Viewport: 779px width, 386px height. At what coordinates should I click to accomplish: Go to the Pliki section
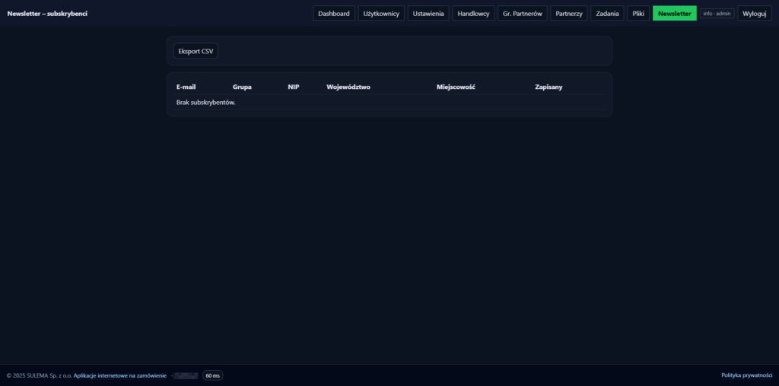(638, 14)
